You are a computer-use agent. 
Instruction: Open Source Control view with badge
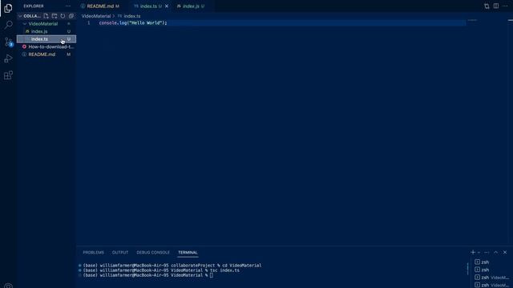coord(8,42)
